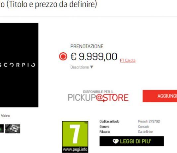Open the Scorpio product cover image
Image resolution: width=177 pixels, height=153 pixels.
19,65
